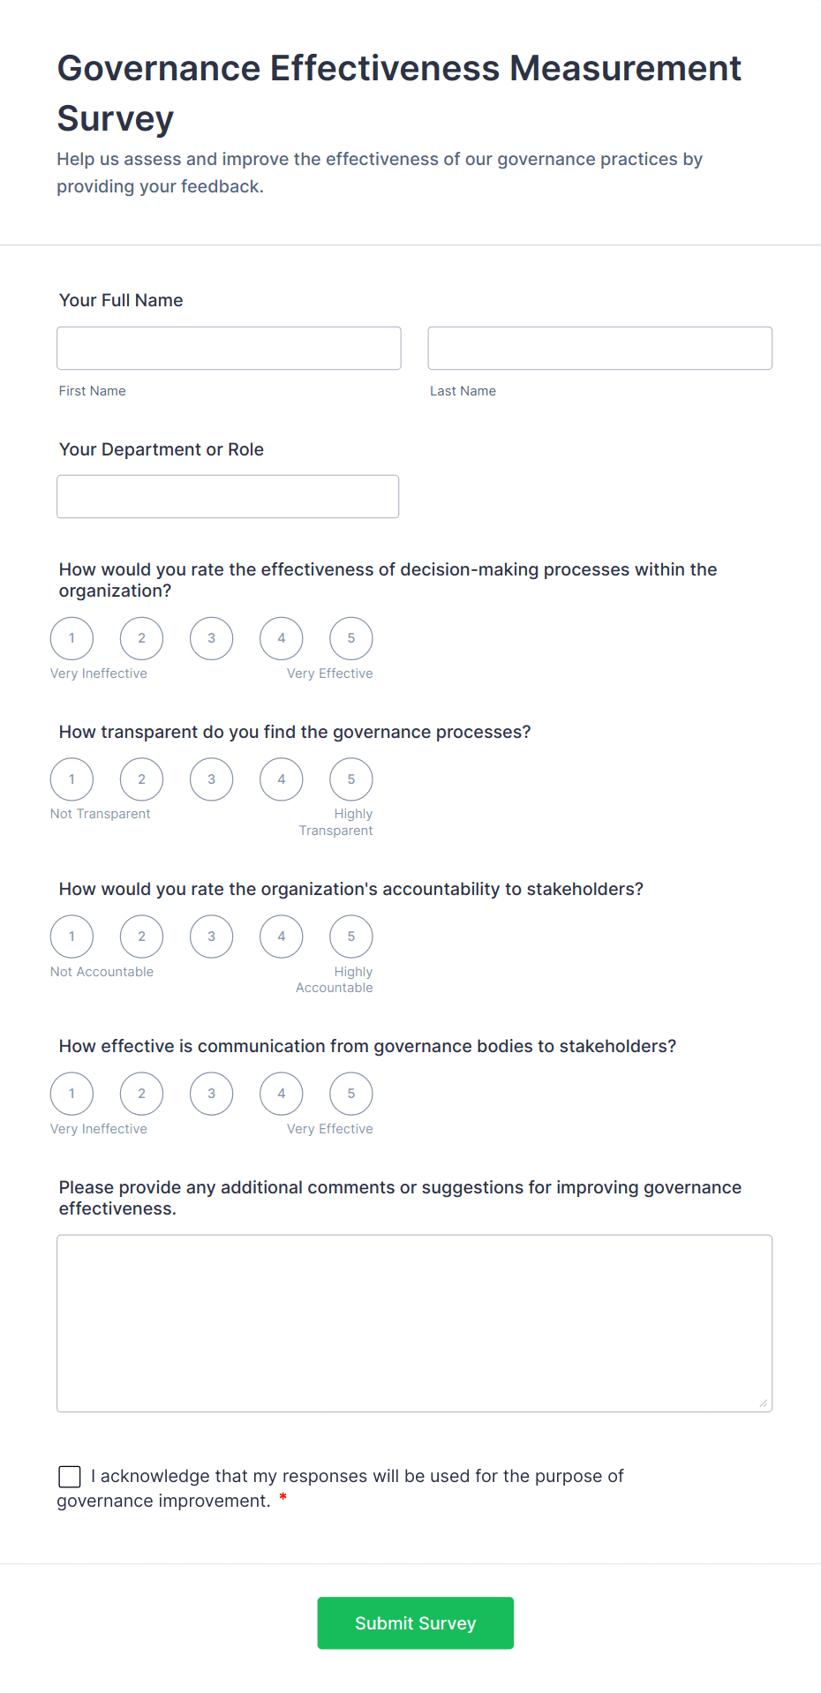Select 4 for governance transparency
Screen dimensions: 821x1693
tap(282, 779)
